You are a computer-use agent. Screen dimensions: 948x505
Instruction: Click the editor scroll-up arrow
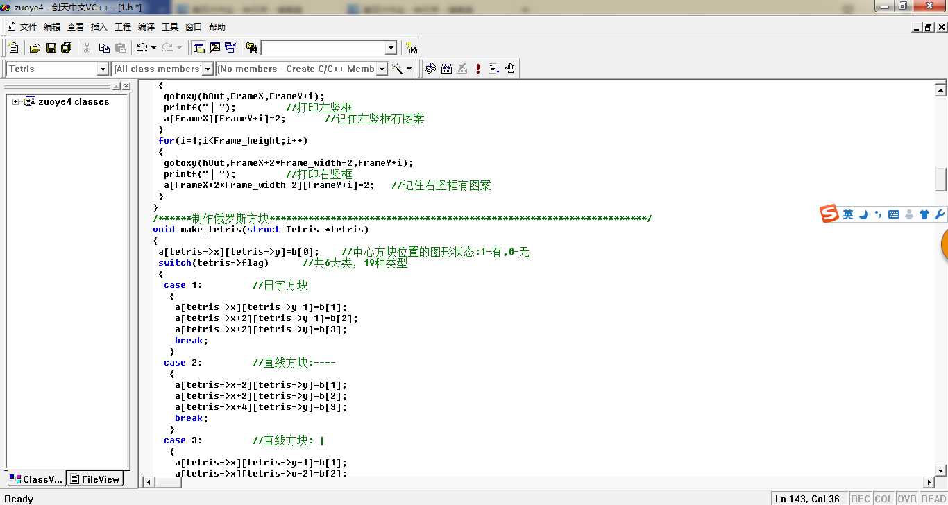[x=940, y=89]
